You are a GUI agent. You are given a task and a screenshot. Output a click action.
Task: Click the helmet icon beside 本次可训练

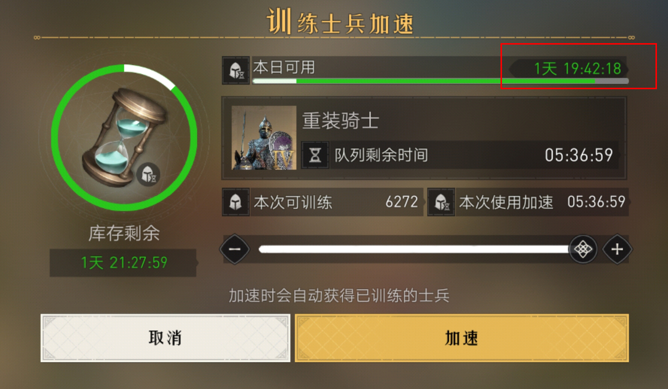tap(236, 202)
